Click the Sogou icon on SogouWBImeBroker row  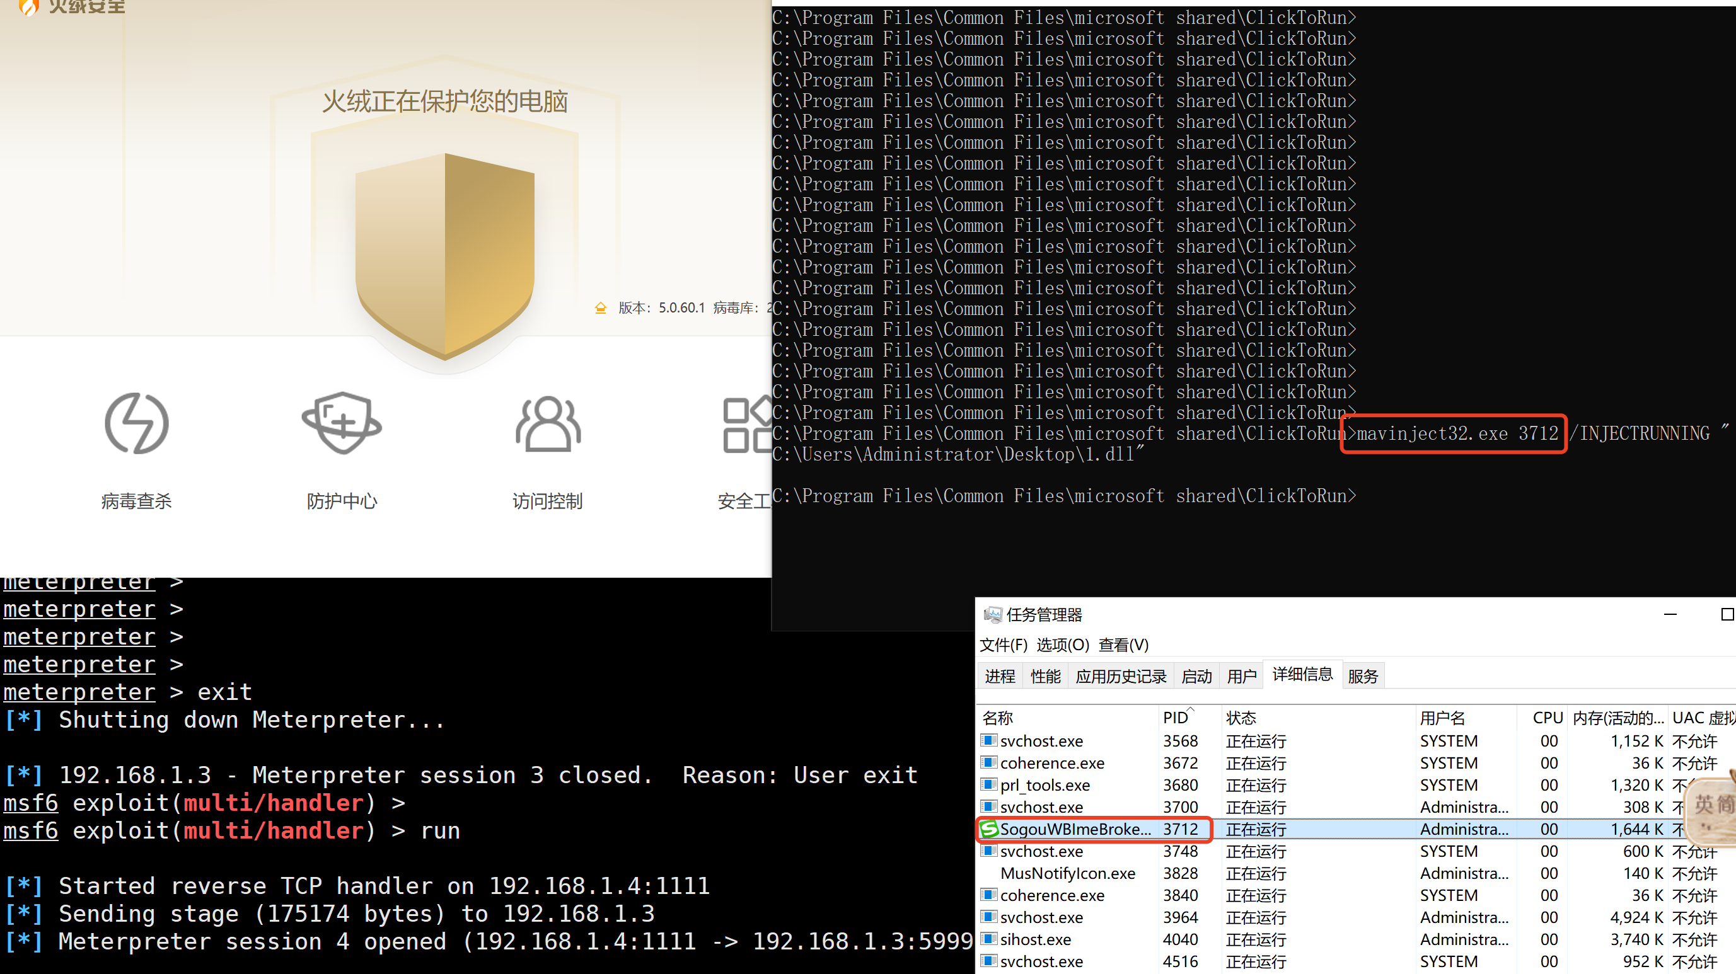pyautogui.click(x=988, y=828)
